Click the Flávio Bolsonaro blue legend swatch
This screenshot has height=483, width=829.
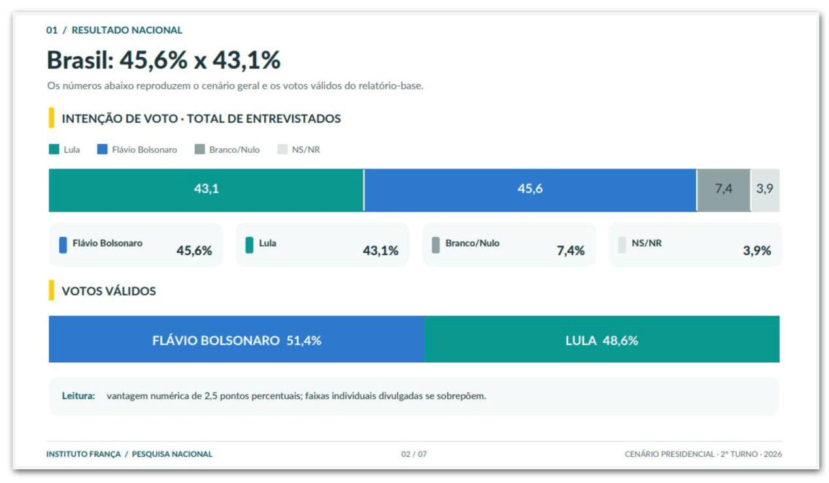coord(103,149)
